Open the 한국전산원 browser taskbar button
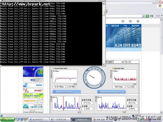Screen dimensions: 163x122 click(x=60, y=120)
